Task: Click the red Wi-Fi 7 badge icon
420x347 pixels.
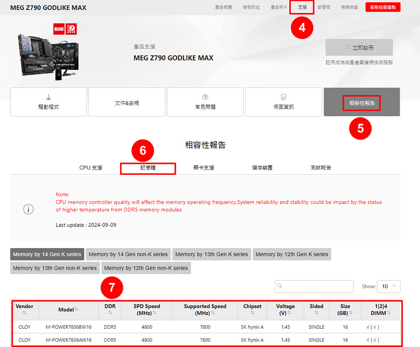Action: [x=71, y=29]
